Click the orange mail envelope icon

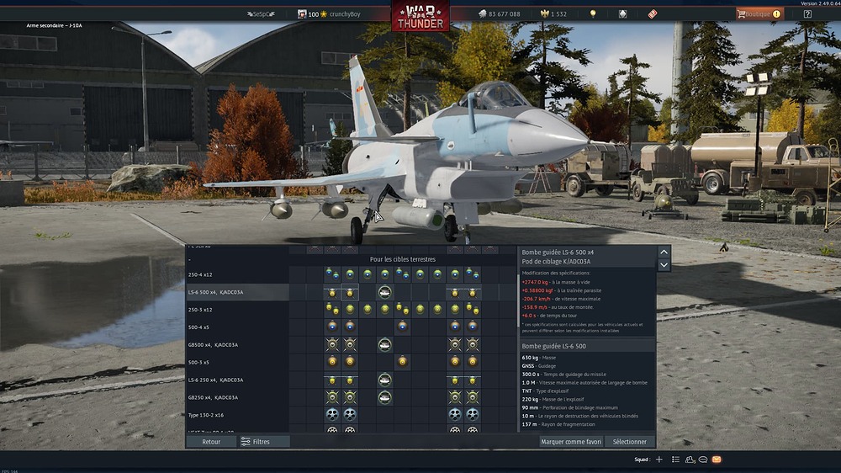coord(717,460)
